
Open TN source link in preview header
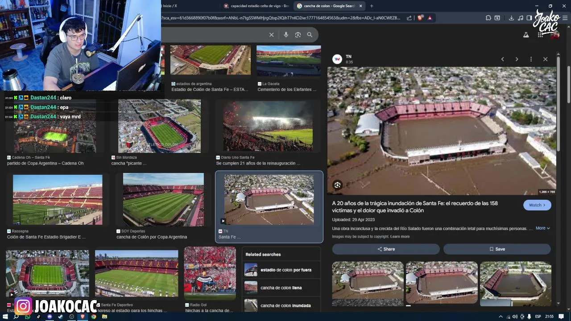[343, 59]
